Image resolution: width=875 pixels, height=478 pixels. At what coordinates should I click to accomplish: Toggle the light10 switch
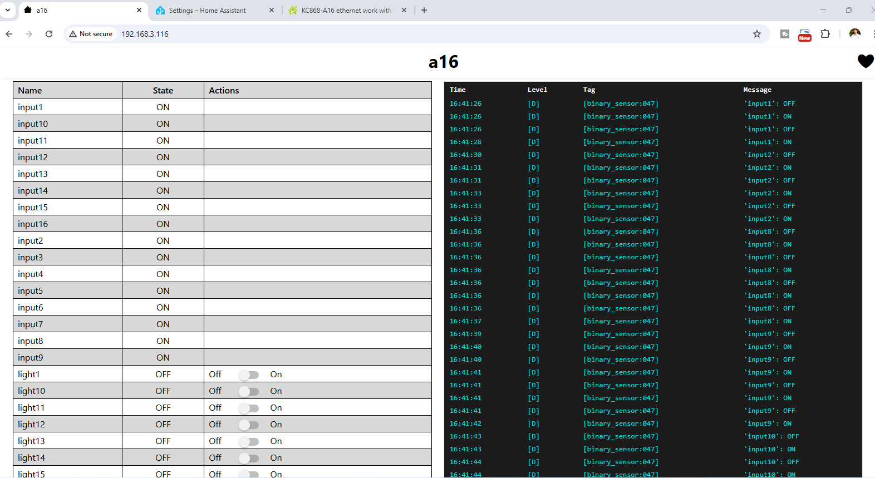point(249,391)
